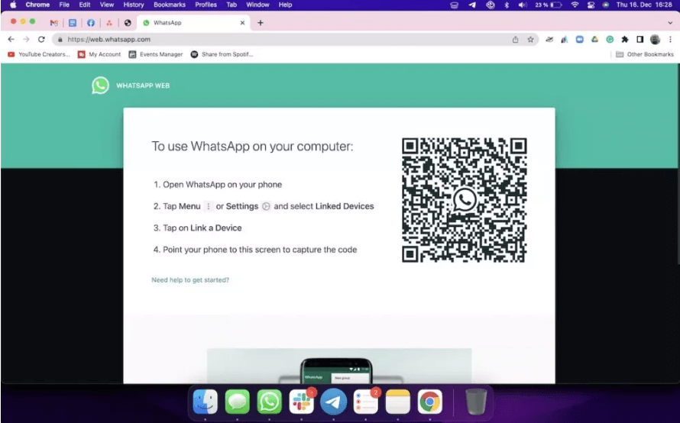Click the address bar URL field
The image size is (680, 423).
[x=283, y=39]
